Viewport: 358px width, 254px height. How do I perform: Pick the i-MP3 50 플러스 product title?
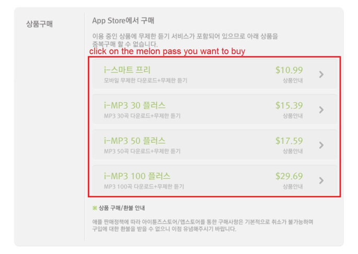tap(135, 141)
